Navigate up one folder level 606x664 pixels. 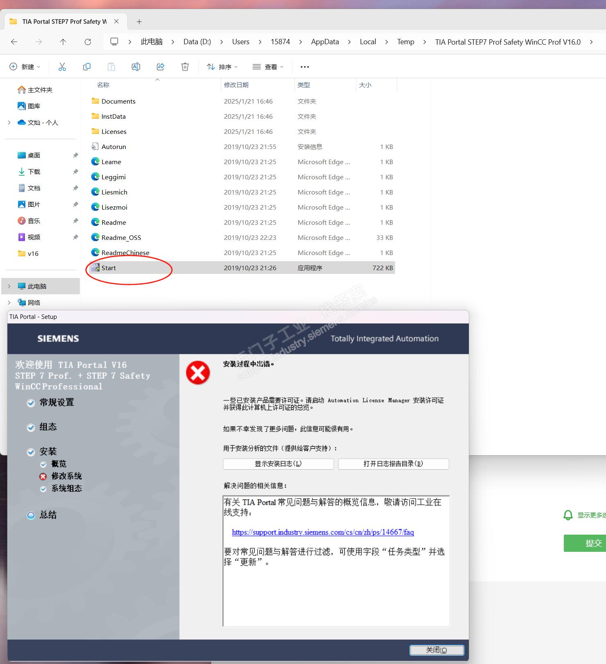[63, 42]
